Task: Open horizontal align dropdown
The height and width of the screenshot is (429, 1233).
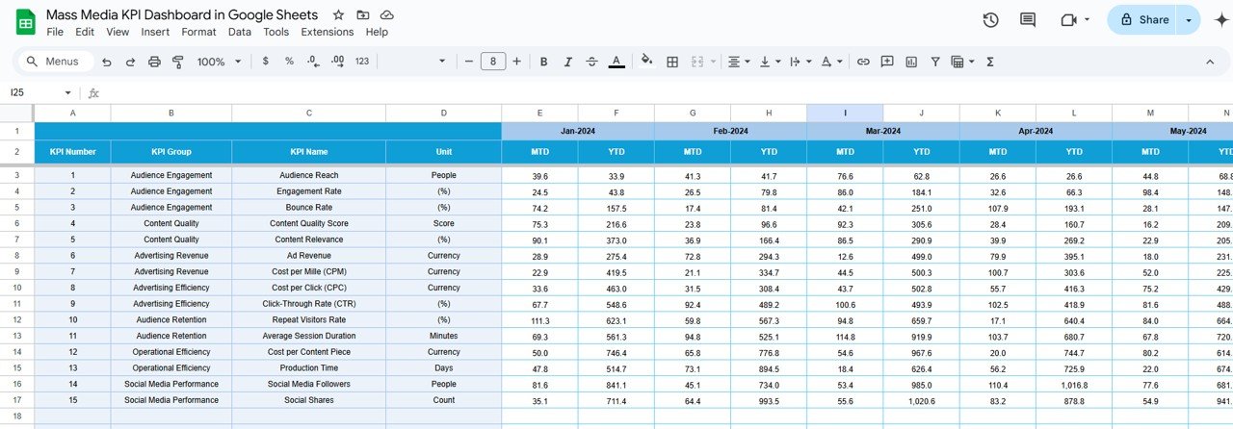Action: pyautogui.click(x=739, y=62)
